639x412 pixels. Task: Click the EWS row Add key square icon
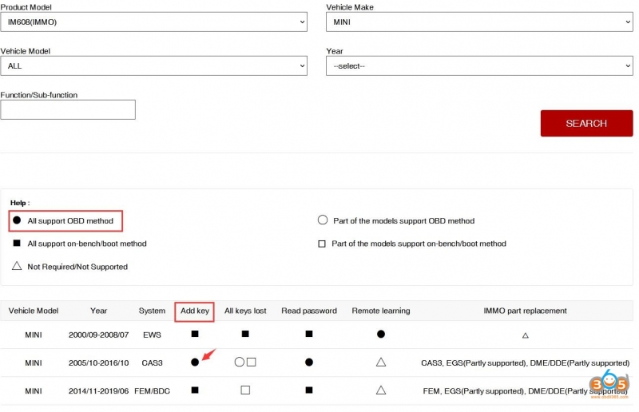(195, 334)
